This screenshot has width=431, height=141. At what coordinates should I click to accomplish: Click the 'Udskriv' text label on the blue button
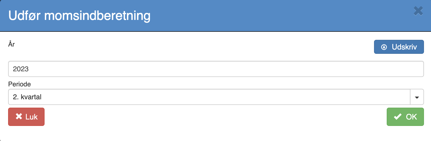point(404,47)
